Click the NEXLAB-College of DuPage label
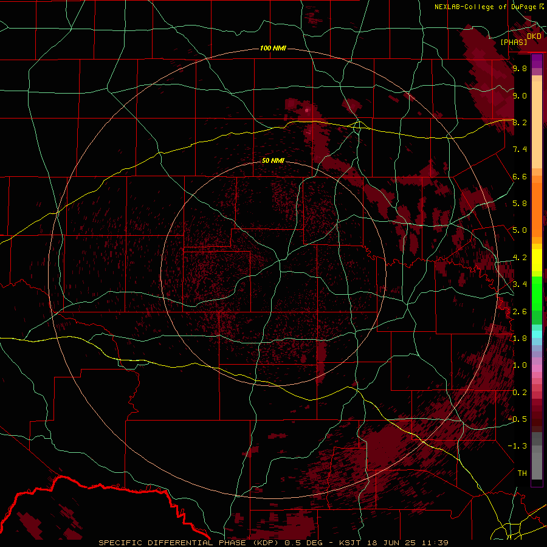The width and height of the screenshot is (547, 547). click(x=485, y=7)
